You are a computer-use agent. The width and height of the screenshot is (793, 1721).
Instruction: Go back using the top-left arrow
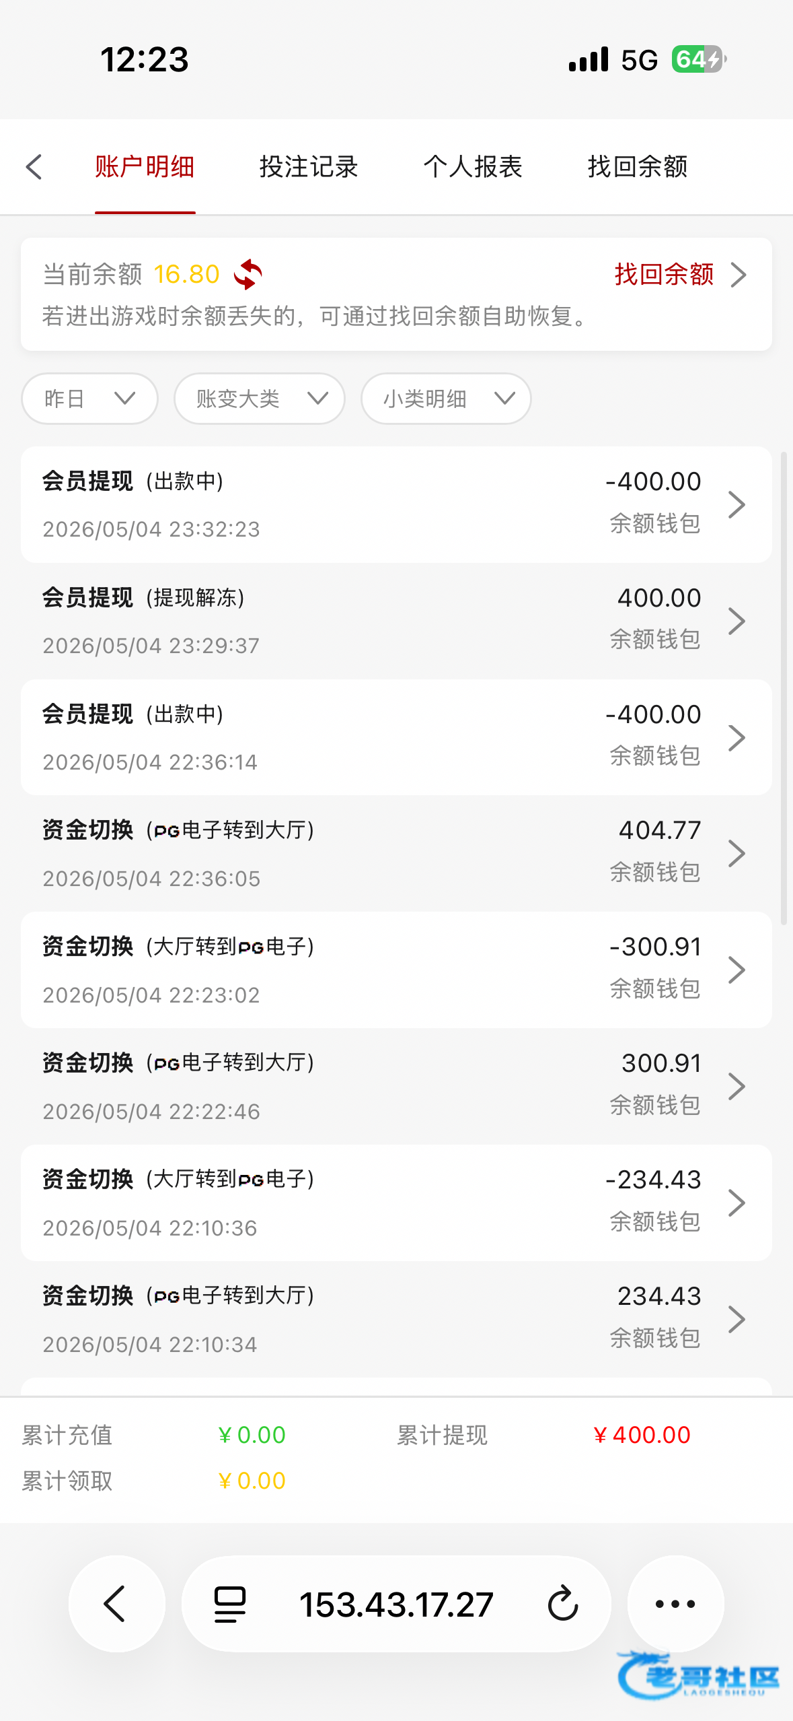tap(34, 167)
